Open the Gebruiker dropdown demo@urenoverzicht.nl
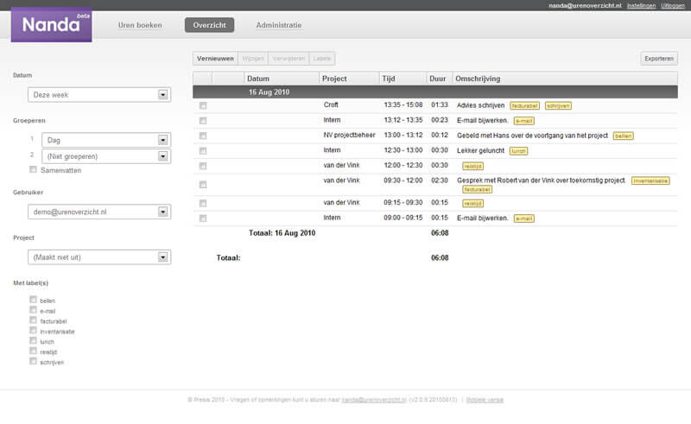 [99, 212]
